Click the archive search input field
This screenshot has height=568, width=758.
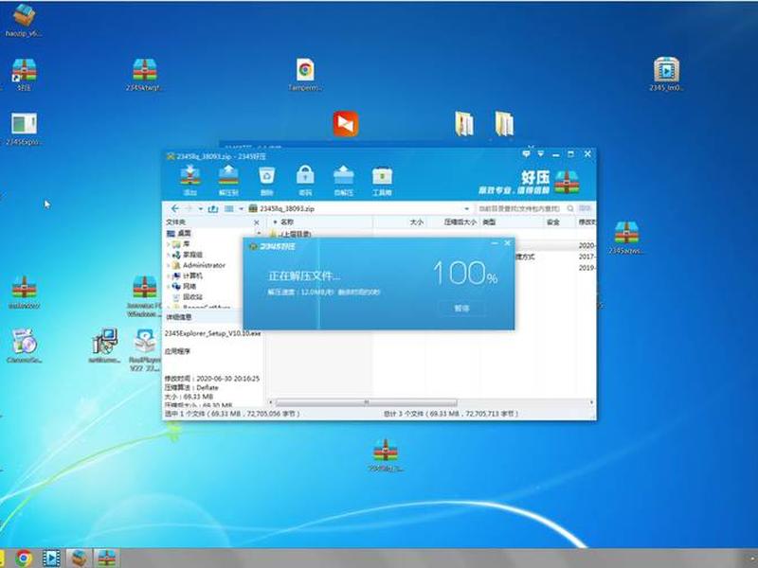[x=518, y=208]
